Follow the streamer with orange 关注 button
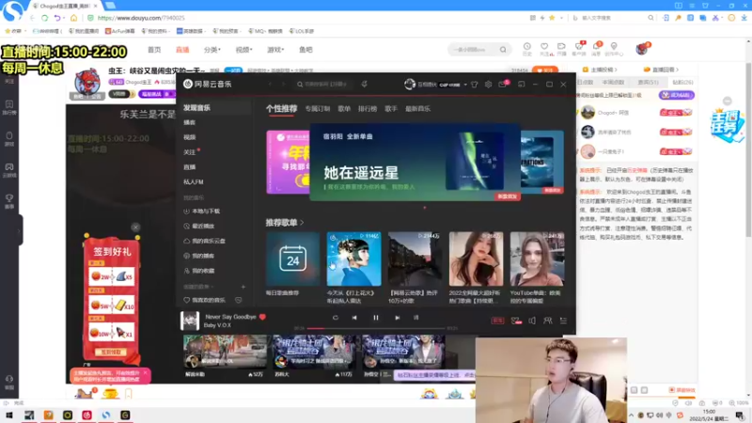The height and width of the screenshot is (423, 752). tap(545, 70)
